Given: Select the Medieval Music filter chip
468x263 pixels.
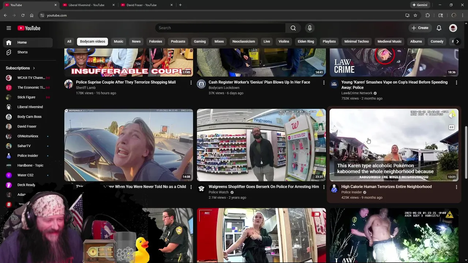Looking at the screenshot, I should coord(389,42).
